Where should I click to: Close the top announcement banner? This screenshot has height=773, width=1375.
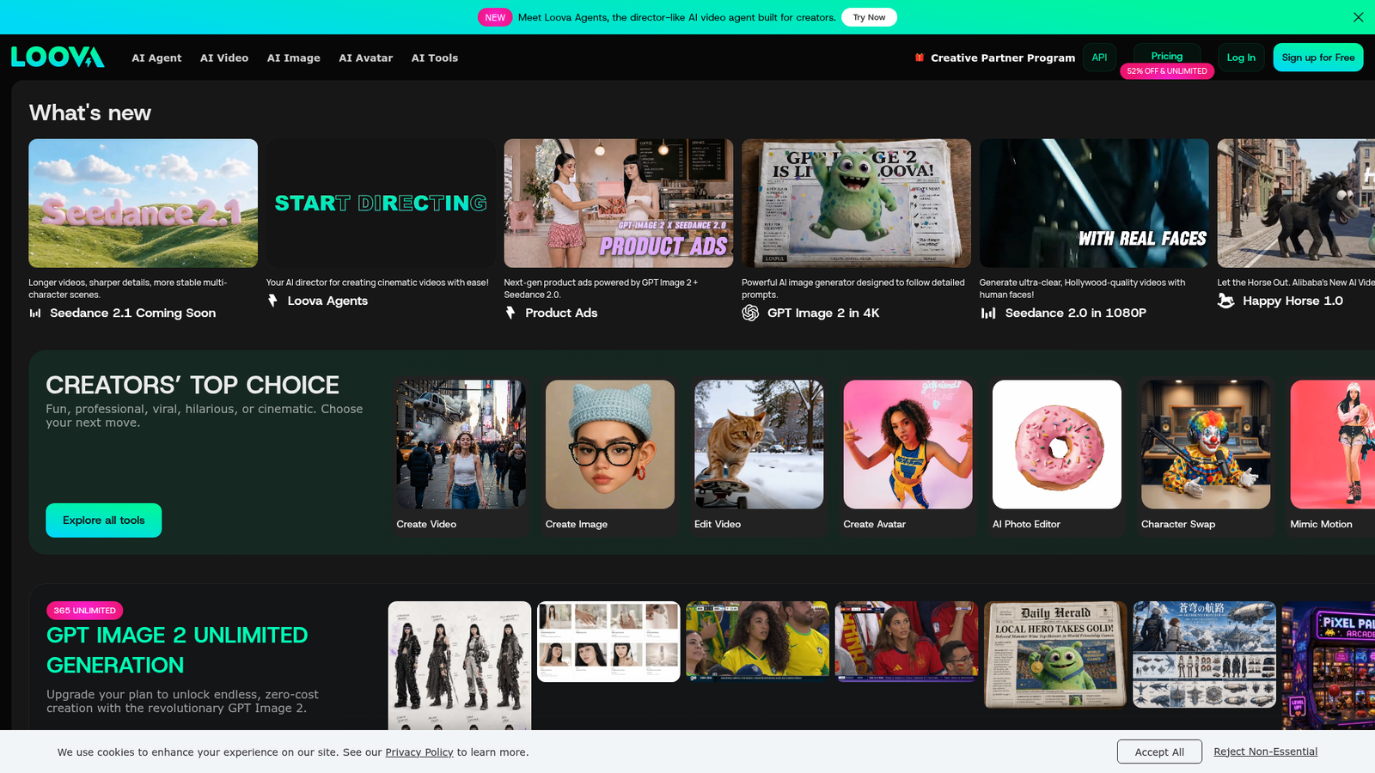[x=1358, y=17]
